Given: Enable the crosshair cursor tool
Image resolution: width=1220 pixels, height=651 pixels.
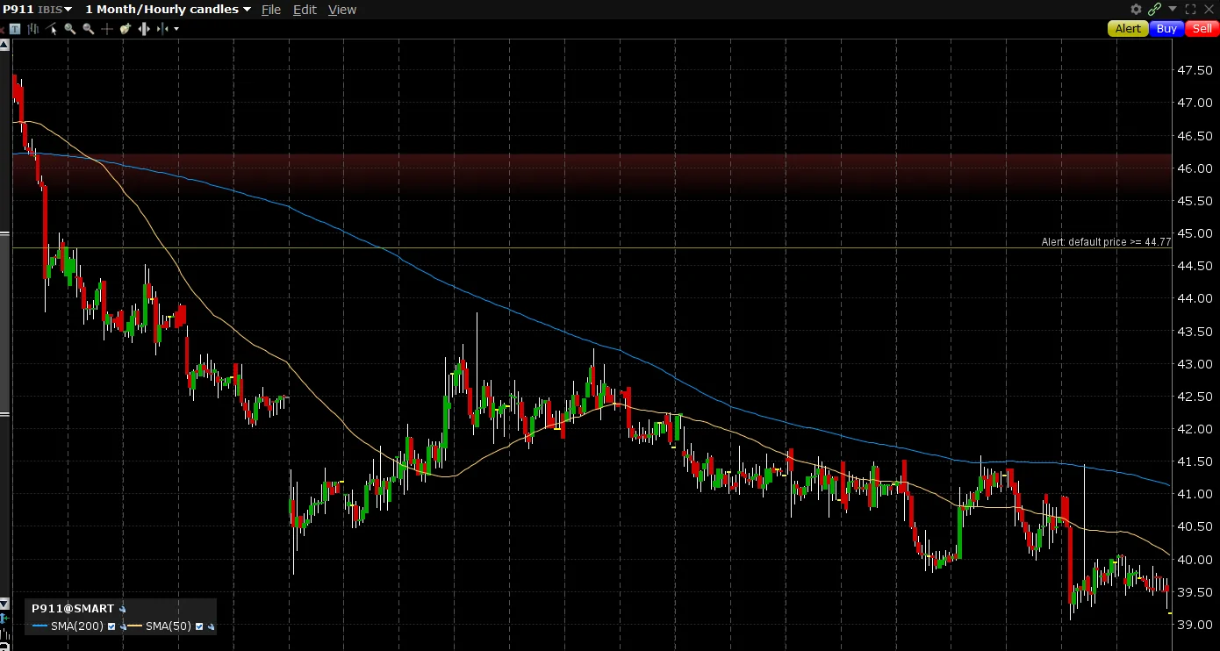Looking at the screenshot, I should pyautogui.click(x=107, y=29).
